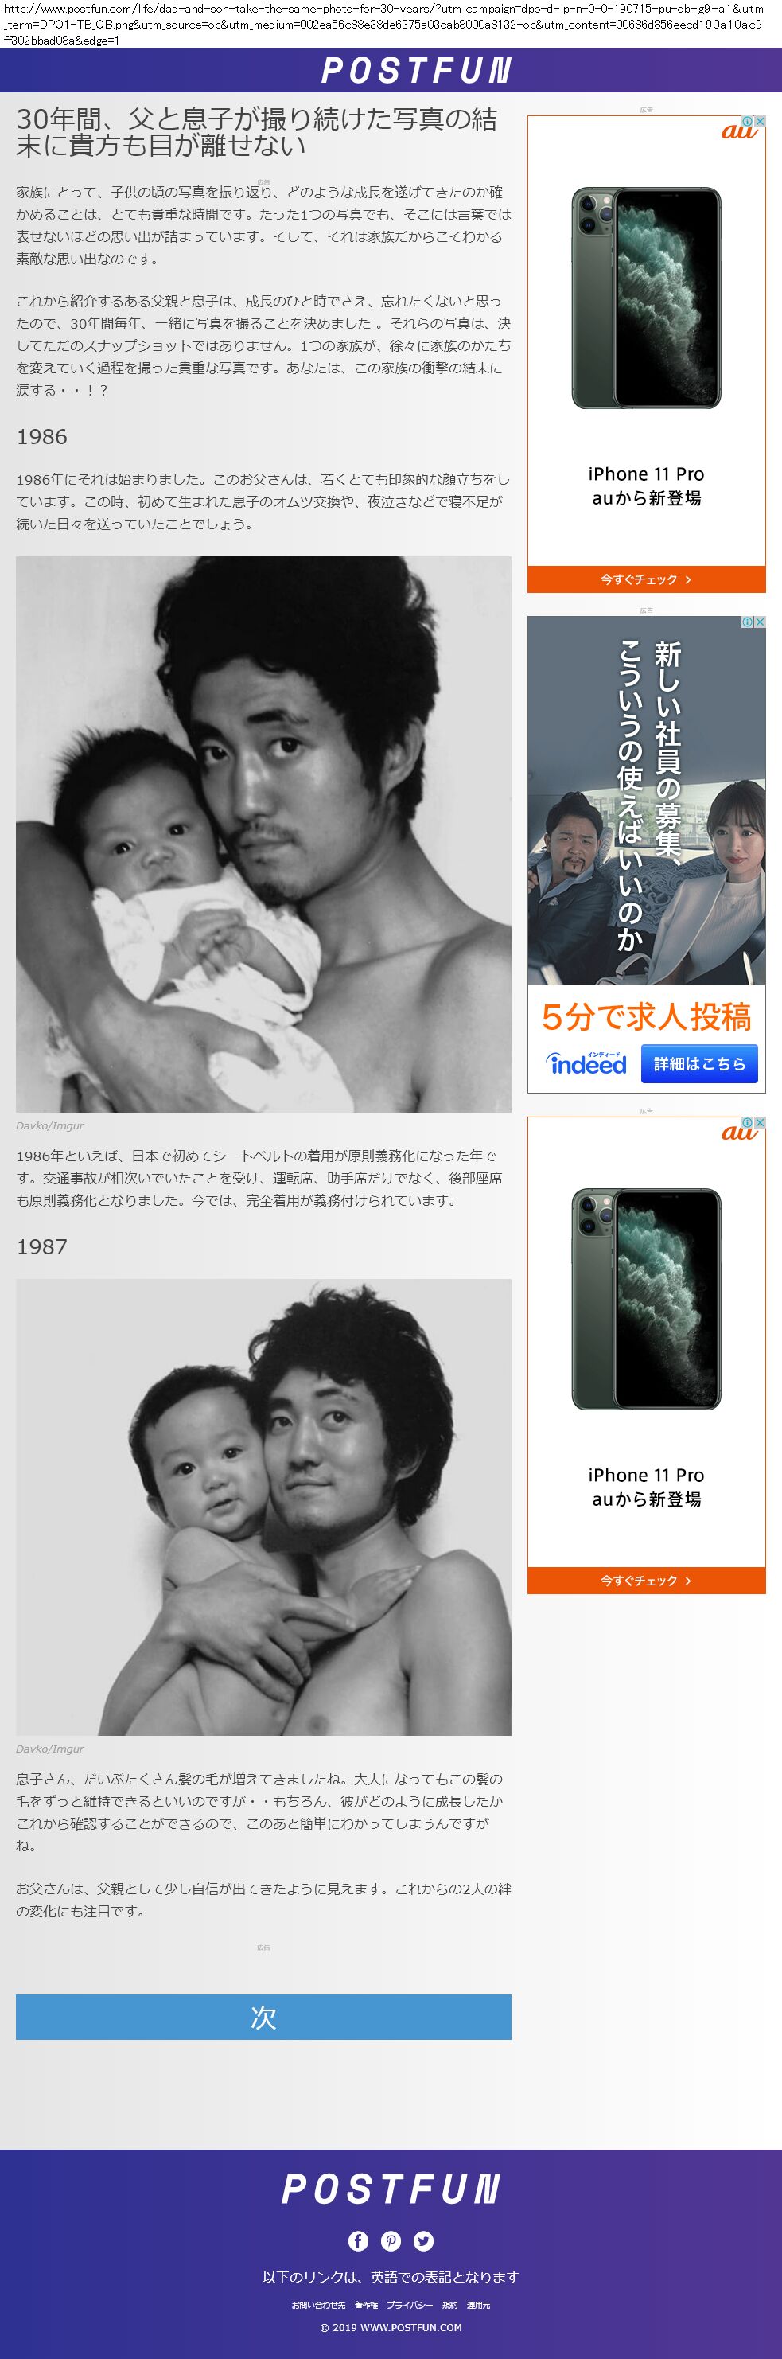Open the プライバシー footer link
The width and height of the screenshot is (782, 2359).
point(410,2305)
